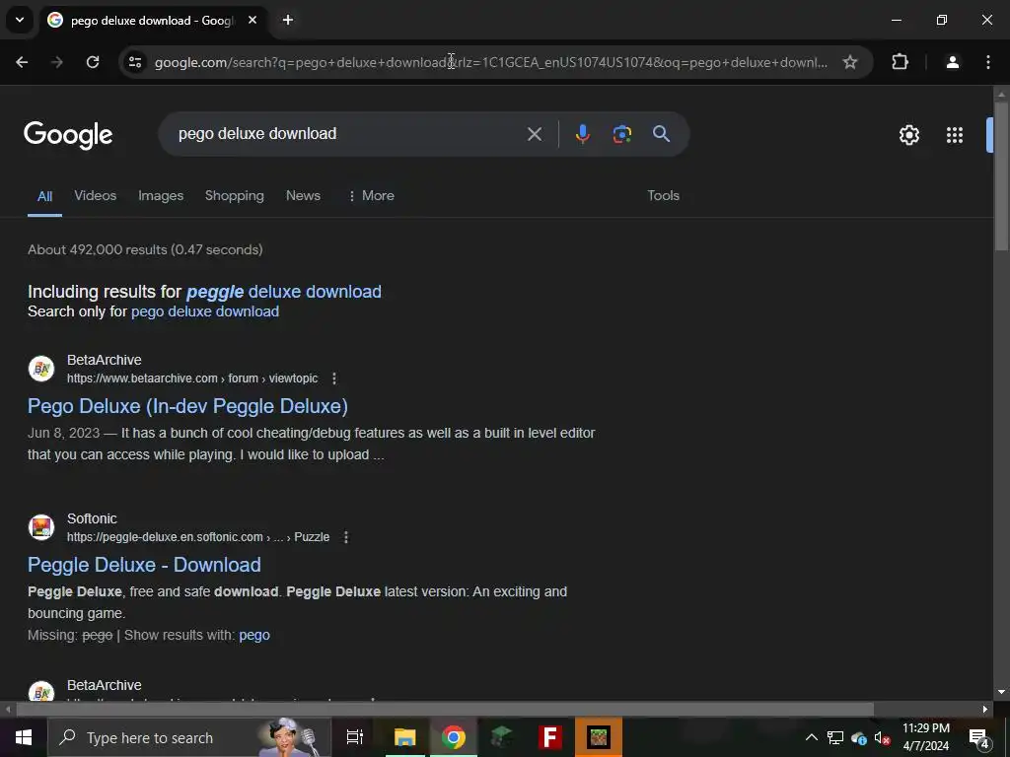Reload the current page

(93, 62)
